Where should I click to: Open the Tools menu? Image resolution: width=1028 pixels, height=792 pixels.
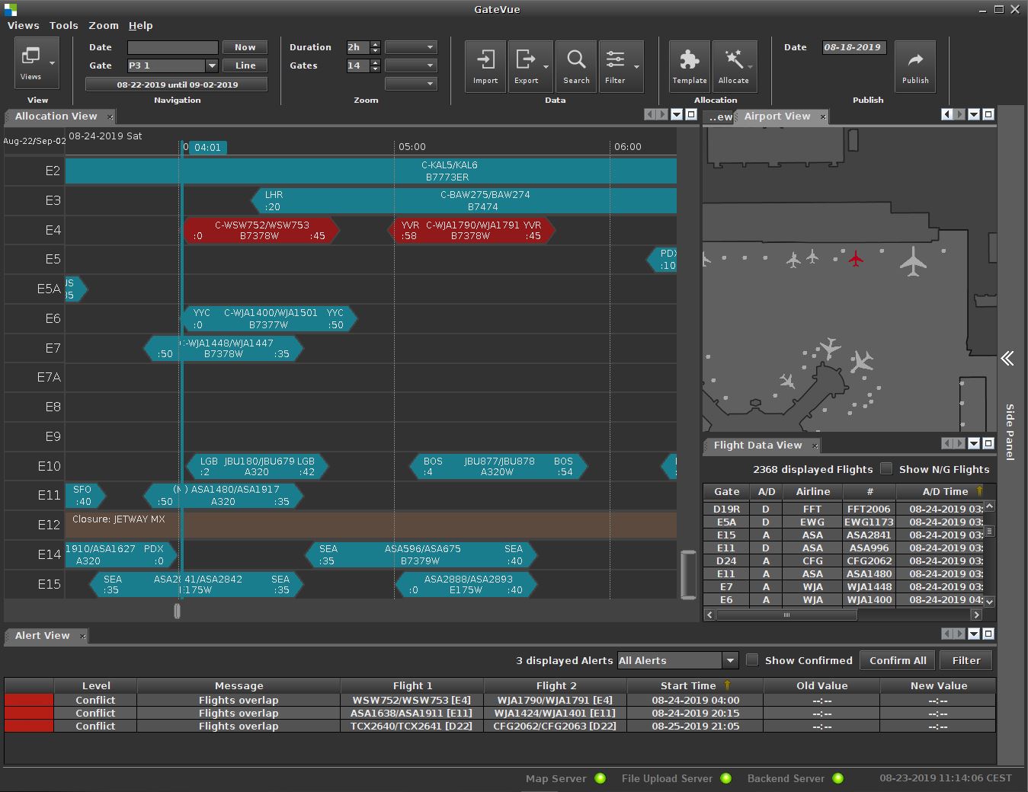[x=64, y=25]
